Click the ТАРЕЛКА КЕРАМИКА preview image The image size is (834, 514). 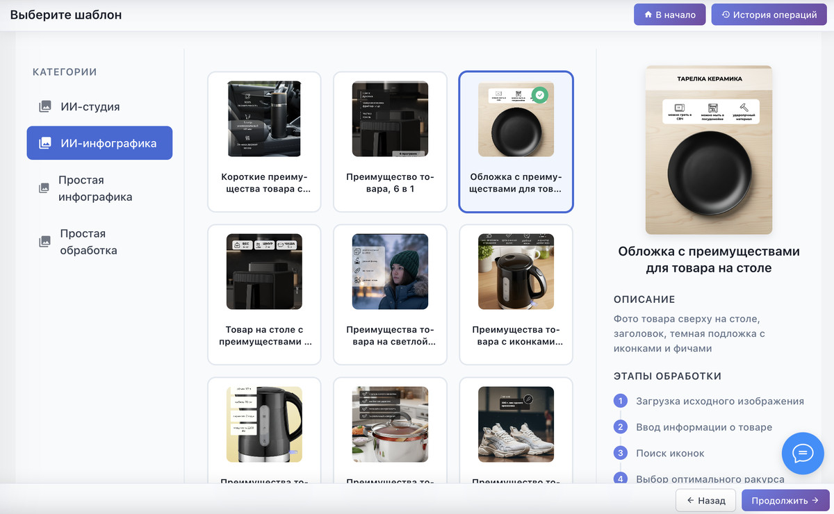708,150
